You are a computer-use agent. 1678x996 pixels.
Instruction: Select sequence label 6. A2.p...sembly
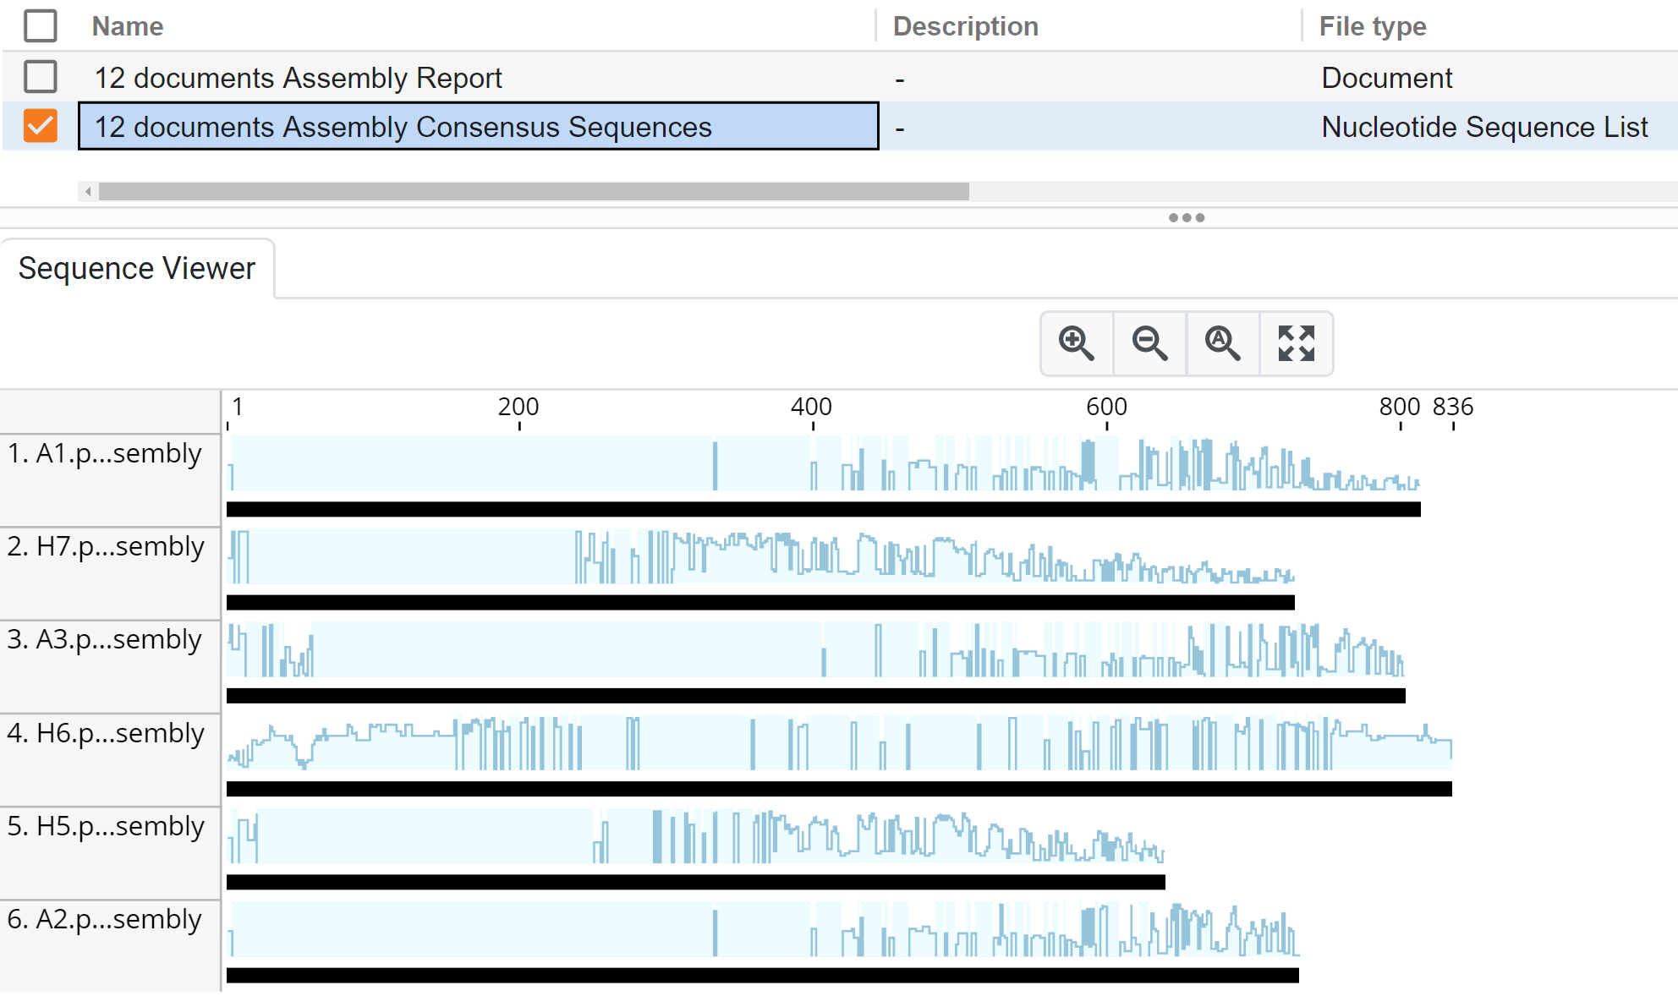pos(105,920)
